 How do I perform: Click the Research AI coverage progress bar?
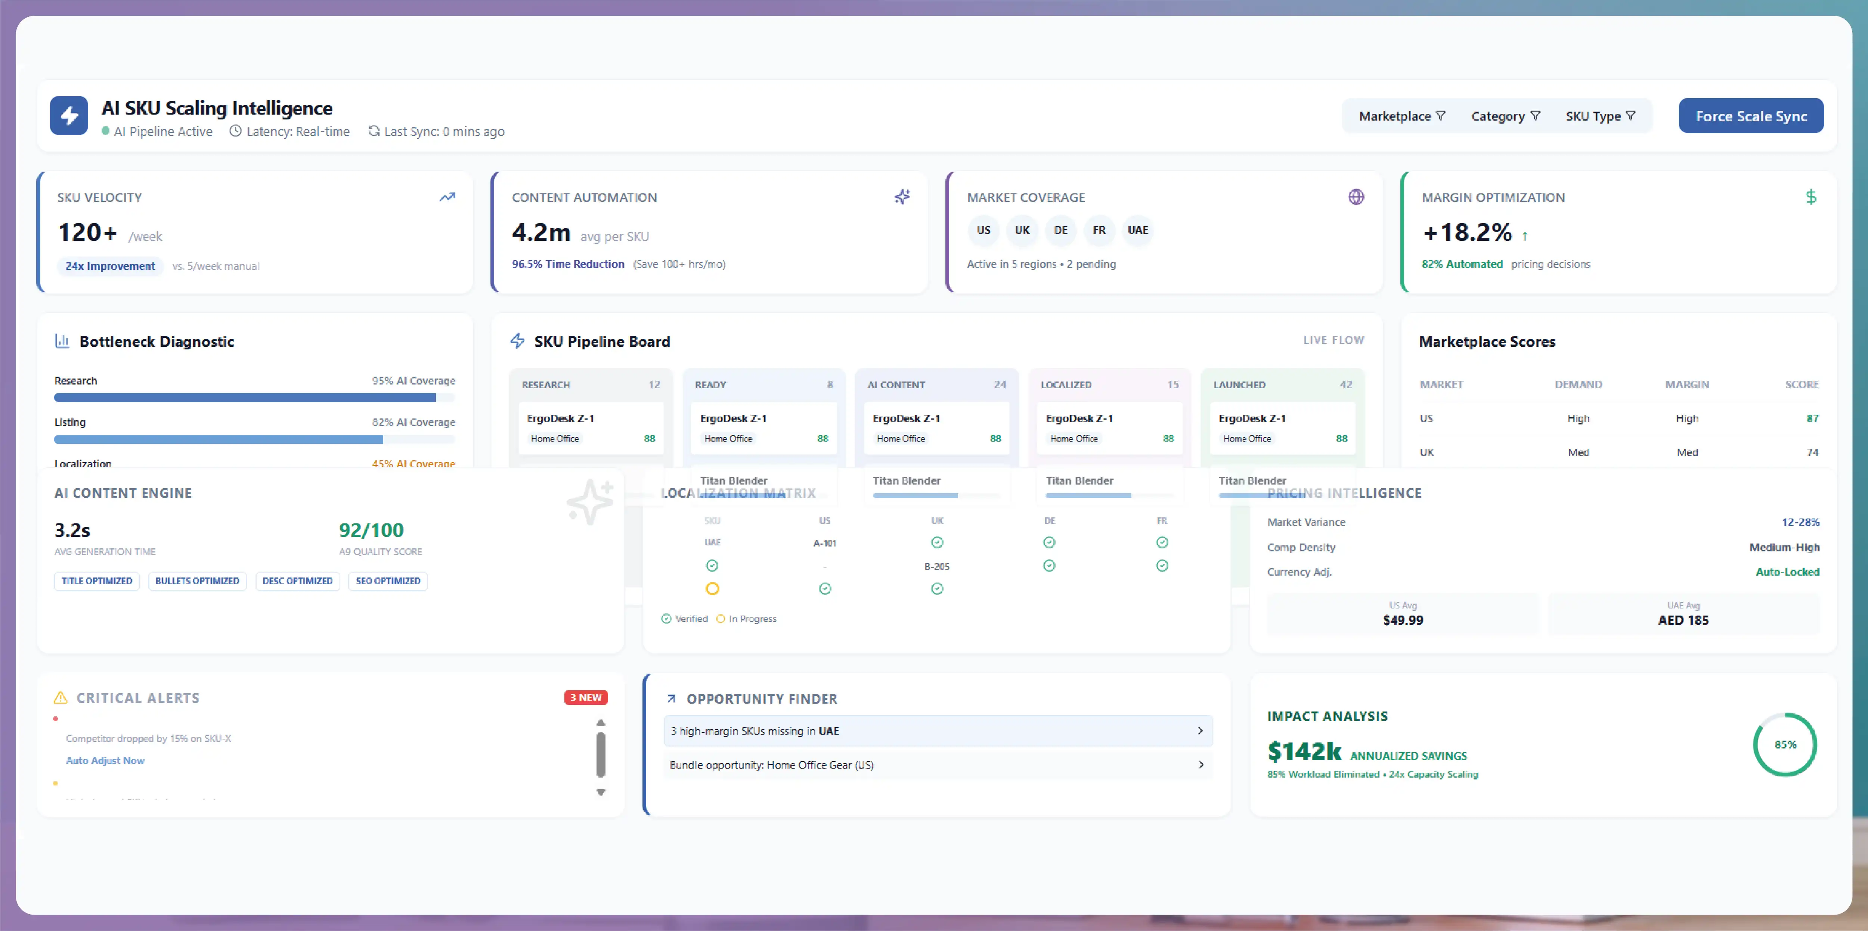coord(254,398)
